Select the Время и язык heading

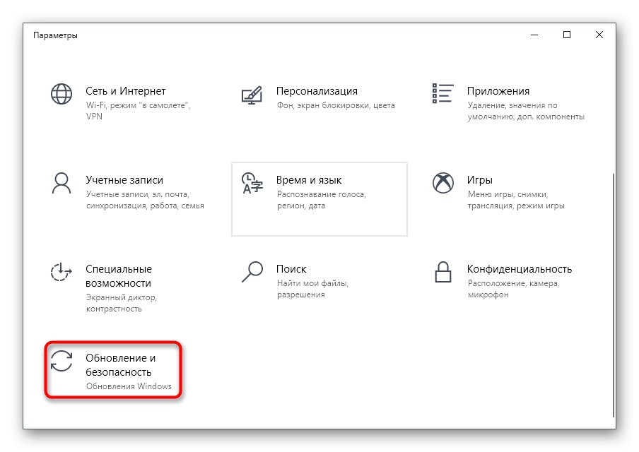click(309, 180)
